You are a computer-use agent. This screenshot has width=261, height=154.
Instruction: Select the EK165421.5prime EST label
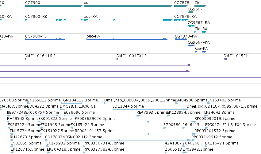[87, 125]
